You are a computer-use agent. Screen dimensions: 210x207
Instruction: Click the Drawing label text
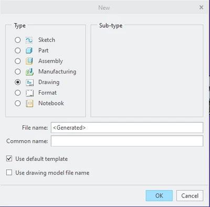(49, 82)
